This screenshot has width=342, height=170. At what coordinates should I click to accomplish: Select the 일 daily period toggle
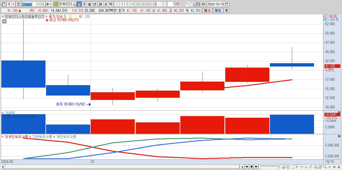[79, 4]
